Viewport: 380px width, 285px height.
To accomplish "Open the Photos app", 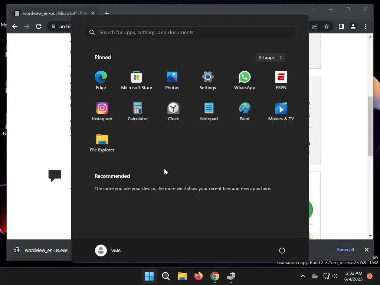I will [x=172, y=81].
